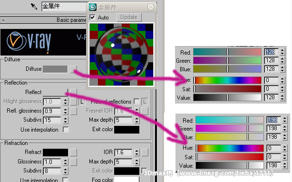Open the Refraction Exit color swatch
The height and width of the screenshot is (182, 292).
click(x=127, y=171)
